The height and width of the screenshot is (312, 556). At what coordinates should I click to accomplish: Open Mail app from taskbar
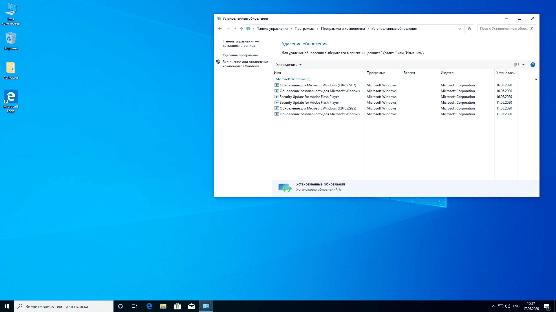click(192, 306)
